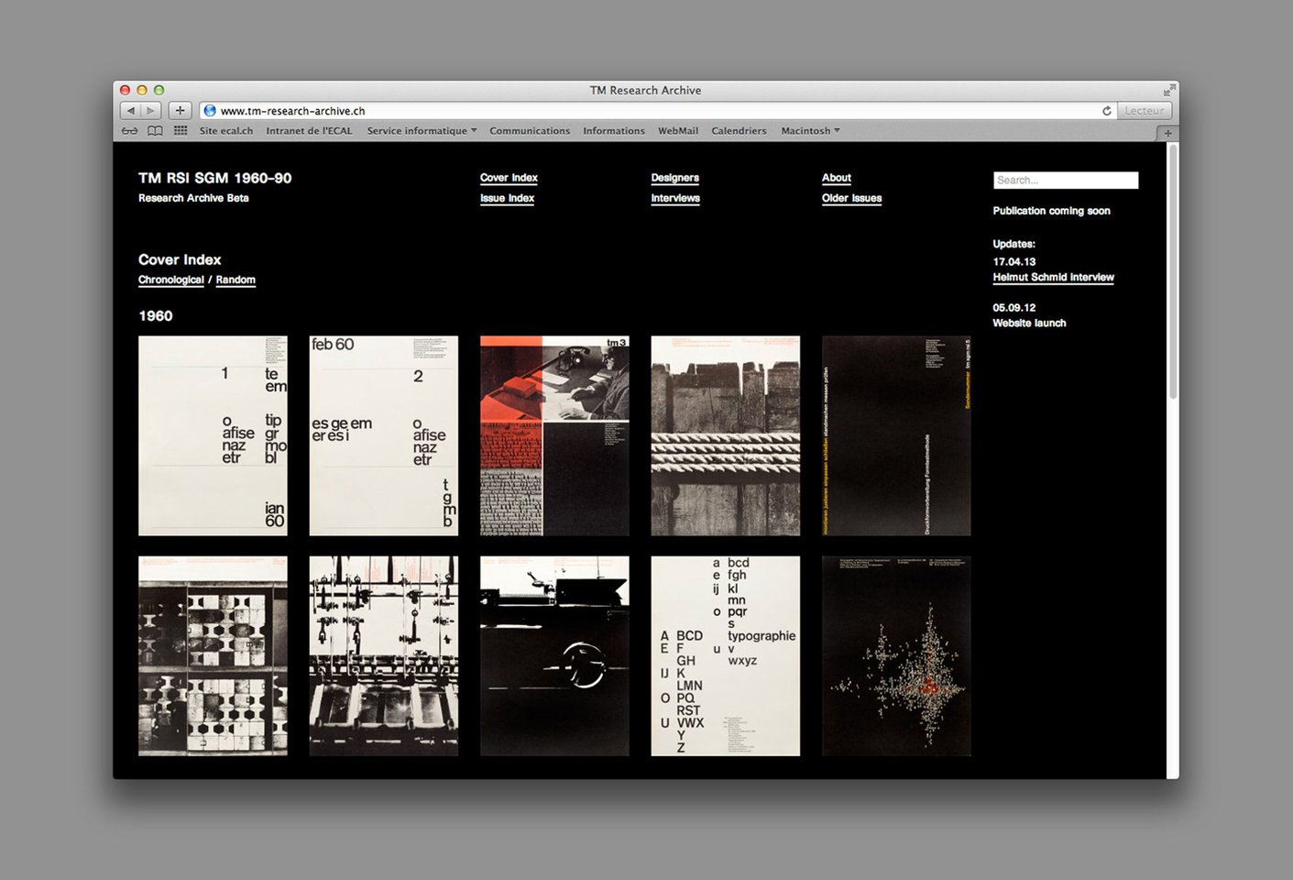Open the Helmut Schmid interview update link
The height and width of the screenshot is (880, 1293).
1052,277
